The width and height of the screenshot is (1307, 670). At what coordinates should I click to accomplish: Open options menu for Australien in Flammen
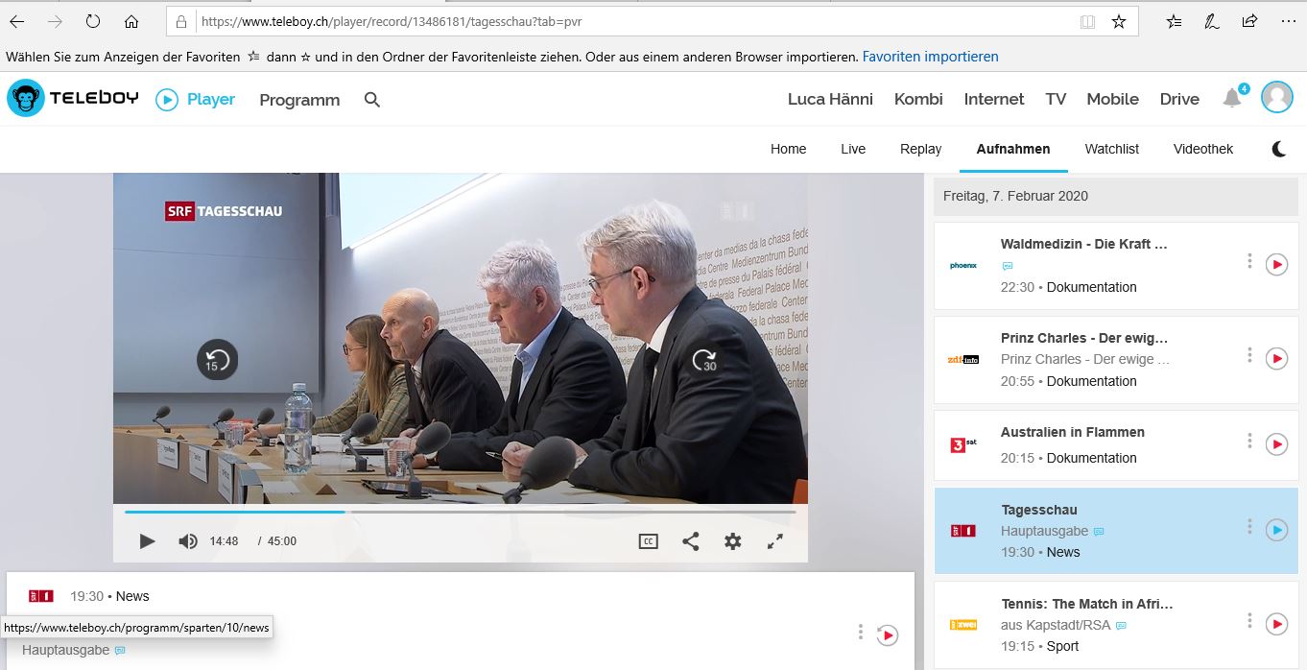tap(1249, 442)
